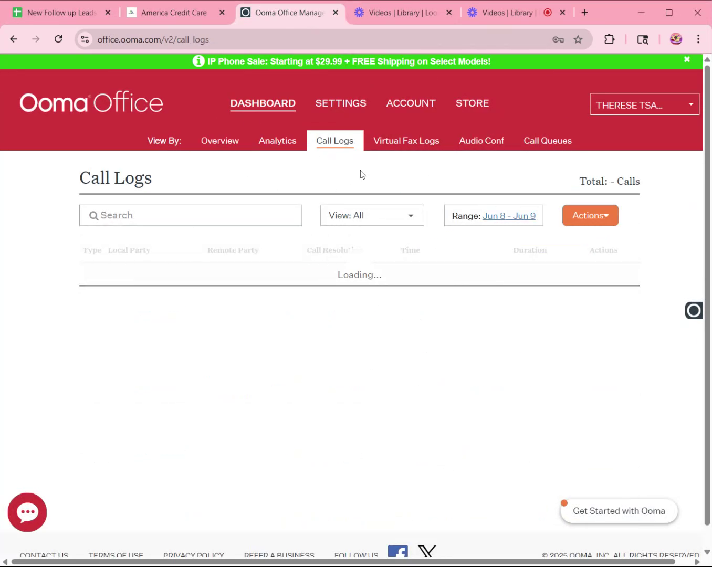Click the address bar URL

[x=153, y=39]
